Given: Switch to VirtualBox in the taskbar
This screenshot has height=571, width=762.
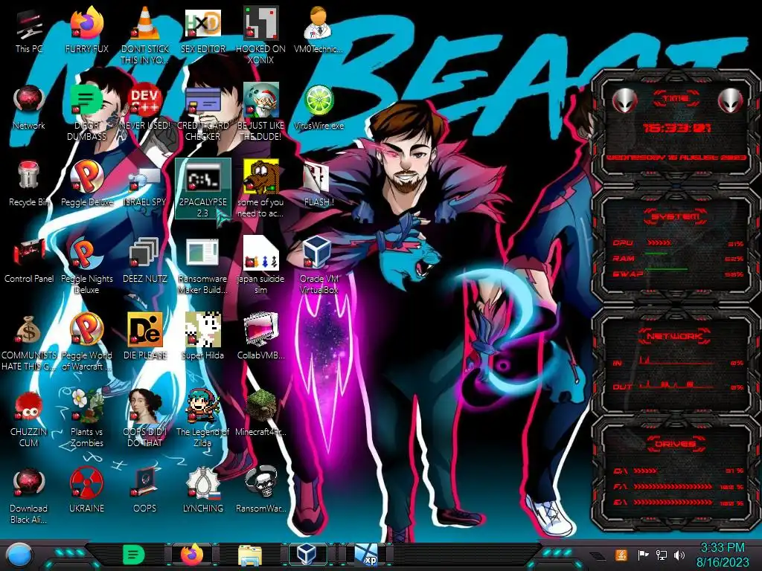Looking at the screenshot, I should [307, 553].
